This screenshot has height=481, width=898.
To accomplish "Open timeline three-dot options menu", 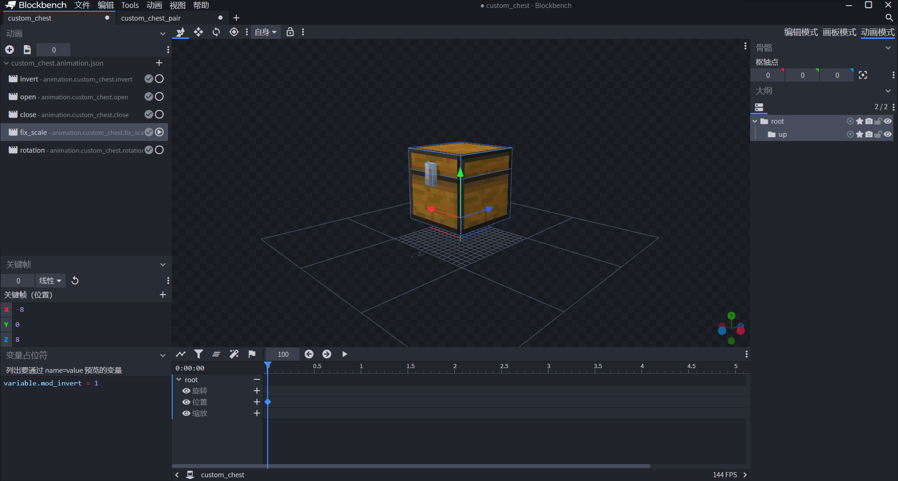I will 746,354.
